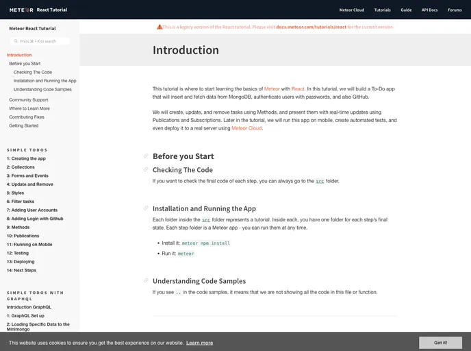
Task: Go to Getting Started sidebar entry
Action: [x=24, y=125]
